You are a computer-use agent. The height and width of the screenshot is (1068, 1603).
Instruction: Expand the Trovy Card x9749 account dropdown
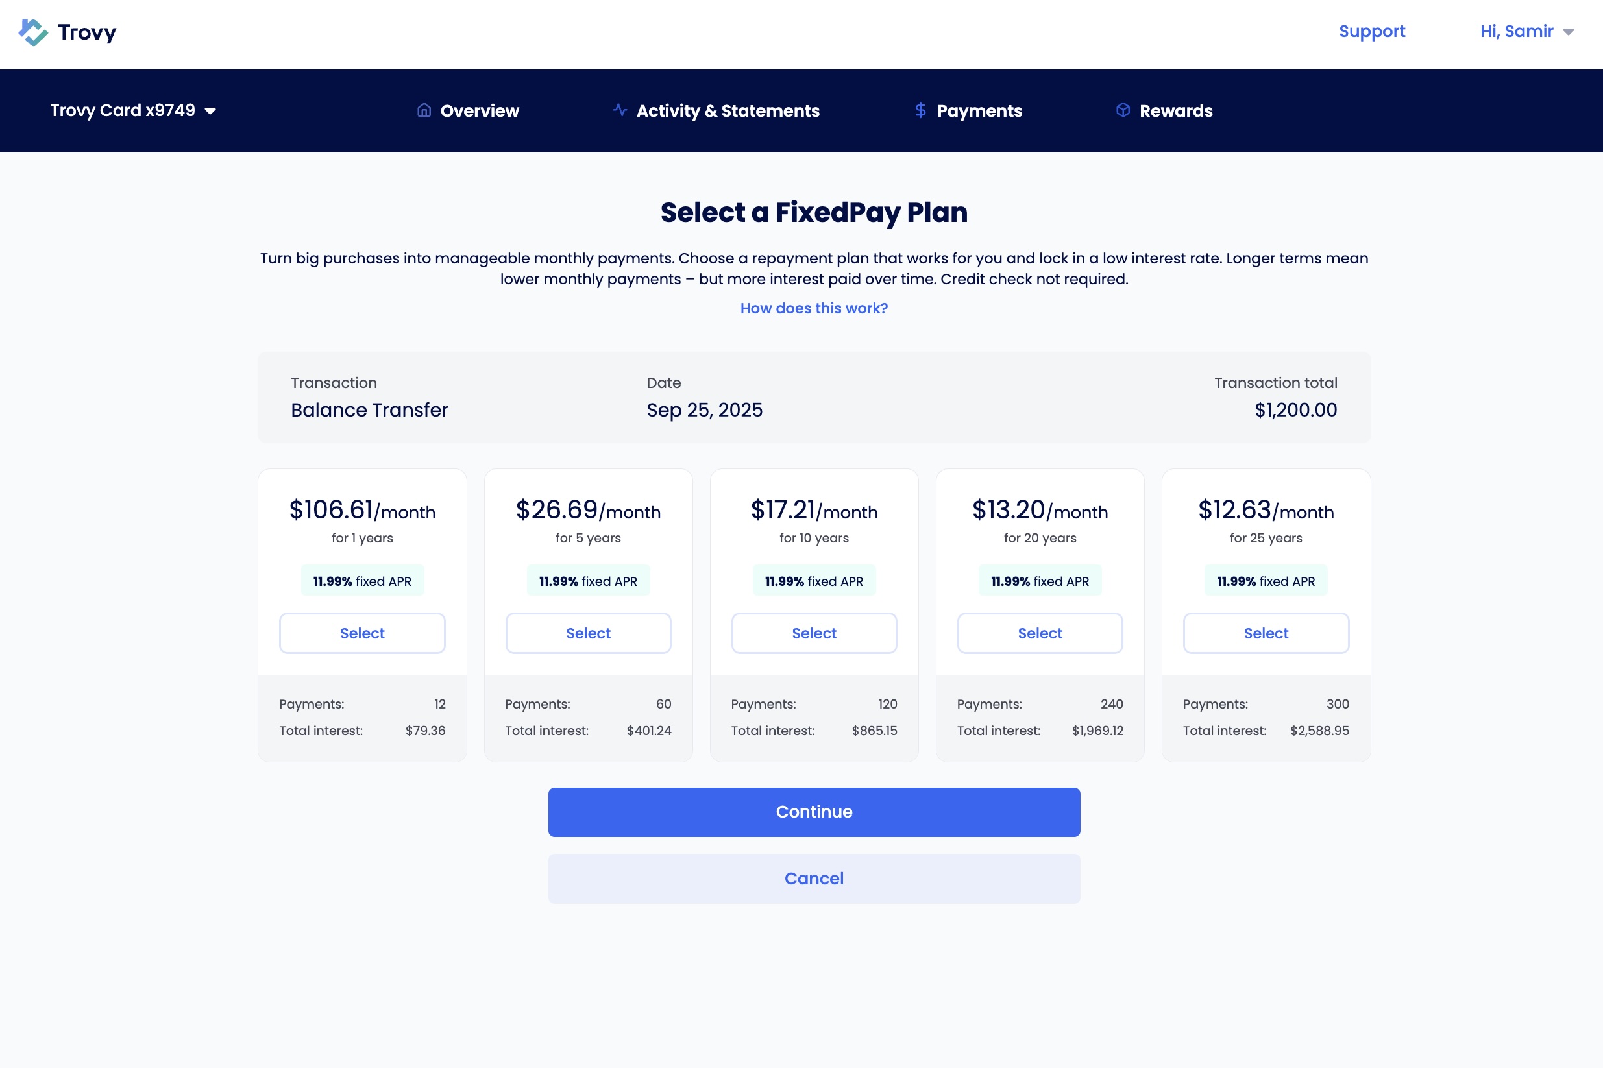[x=133, y=110]
